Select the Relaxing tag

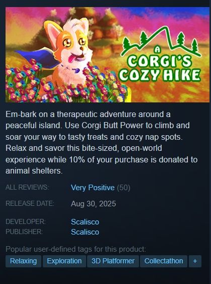23,261
